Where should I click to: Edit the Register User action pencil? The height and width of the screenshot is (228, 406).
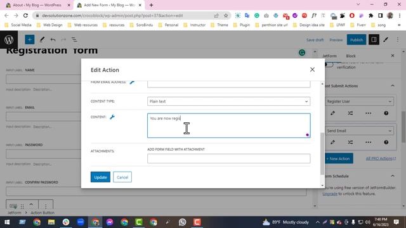[x=332, y=113]
